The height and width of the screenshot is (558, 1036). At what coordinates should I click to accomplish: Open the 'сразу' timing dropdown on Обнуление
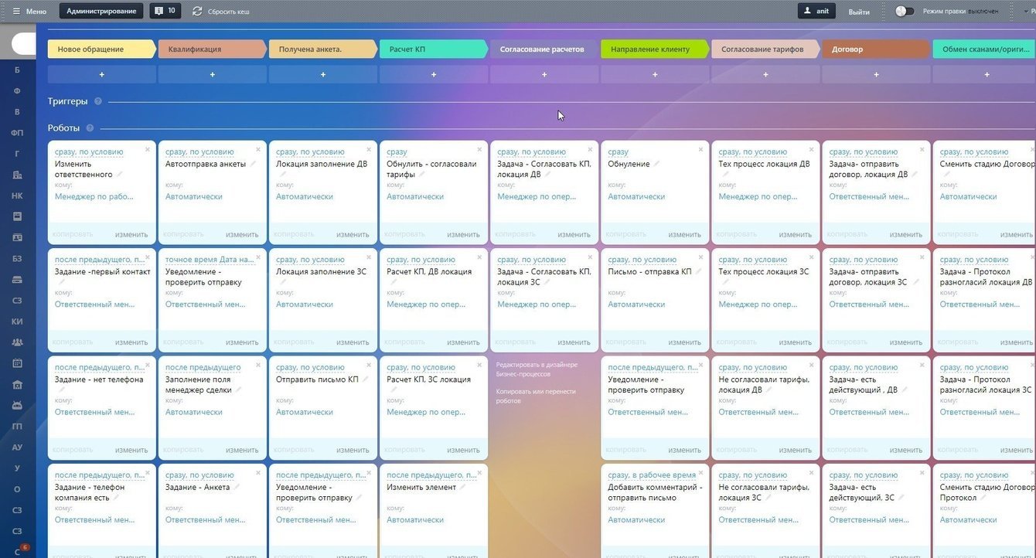pyautogui.click(x=618, y=151)
